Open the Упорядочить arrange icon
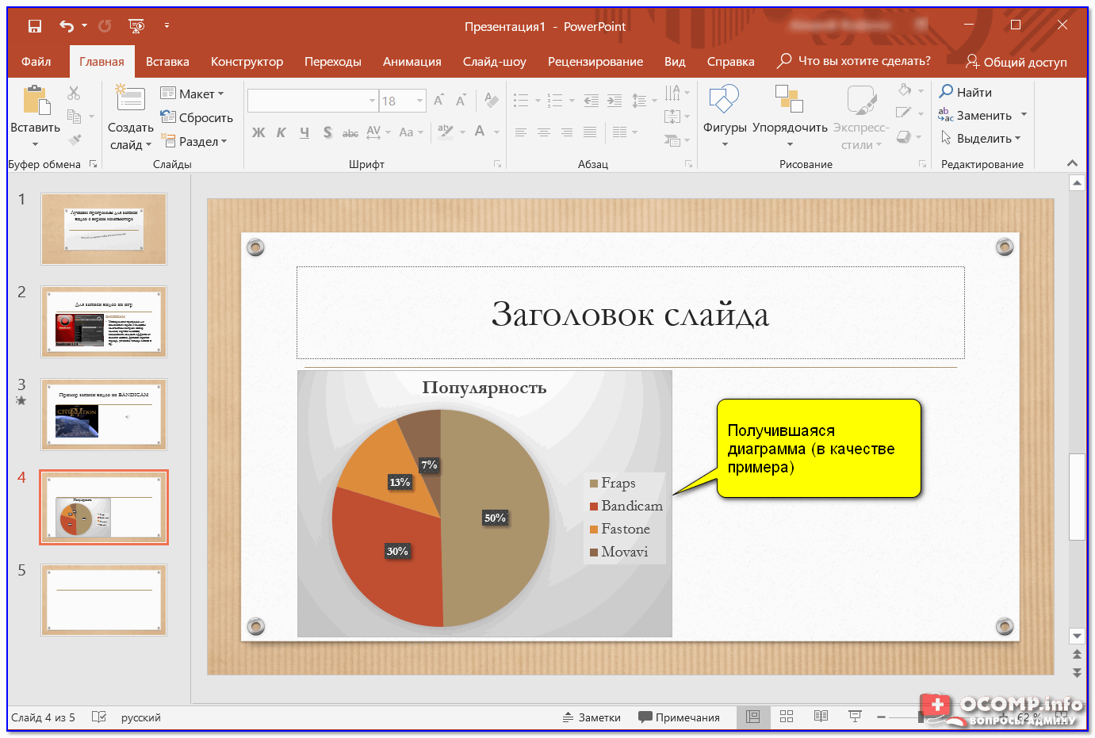This screenshot has width=1095, height=738. 789,99
